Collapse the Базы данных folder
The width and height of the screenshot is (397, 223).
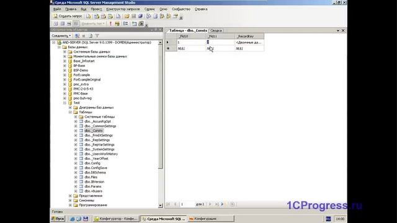[60, 47]
